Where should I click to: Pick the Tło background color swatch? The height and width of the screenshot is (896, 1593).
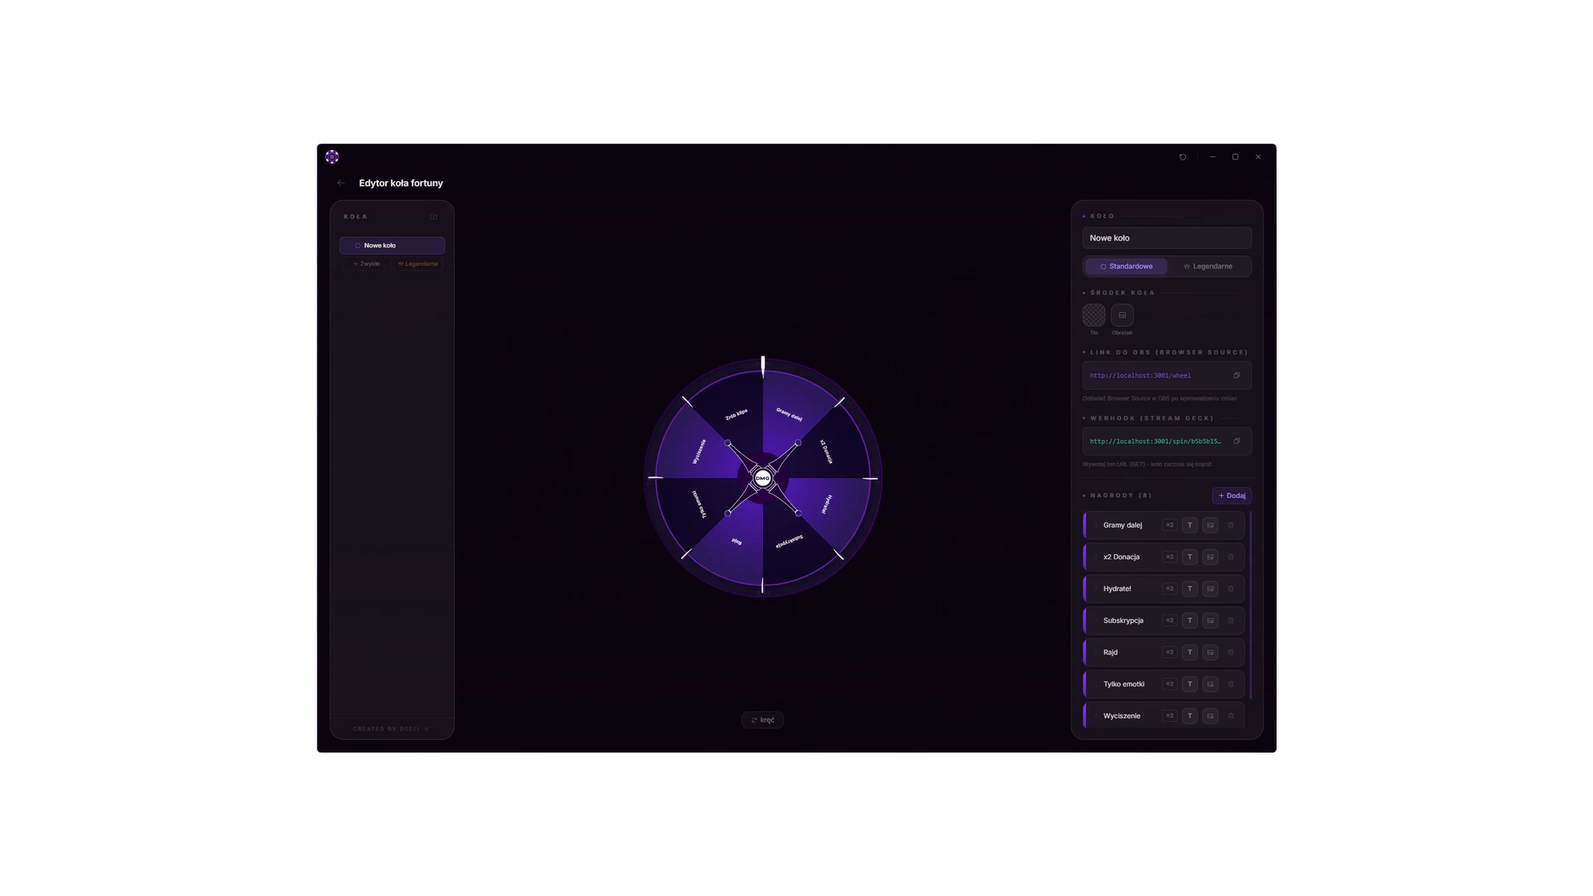(1094, 315)
